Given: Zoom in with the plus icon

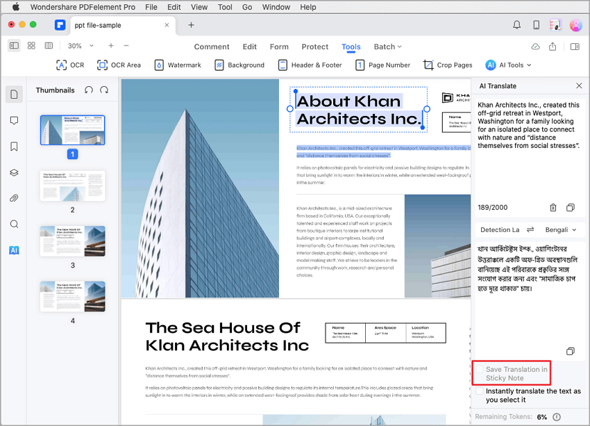Looking at the screenshot, I should pos(110,46).
